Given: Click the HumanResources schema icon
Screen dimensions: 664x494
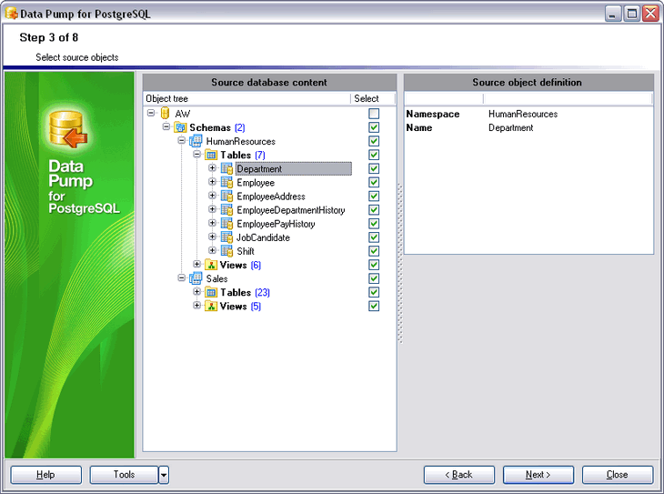Looking at the screenshot, I should tap(196, 141).
